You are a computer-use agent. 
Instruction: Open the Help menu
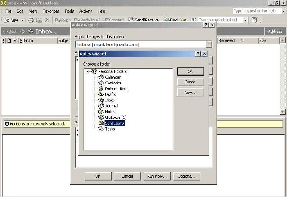pos(101,11)
